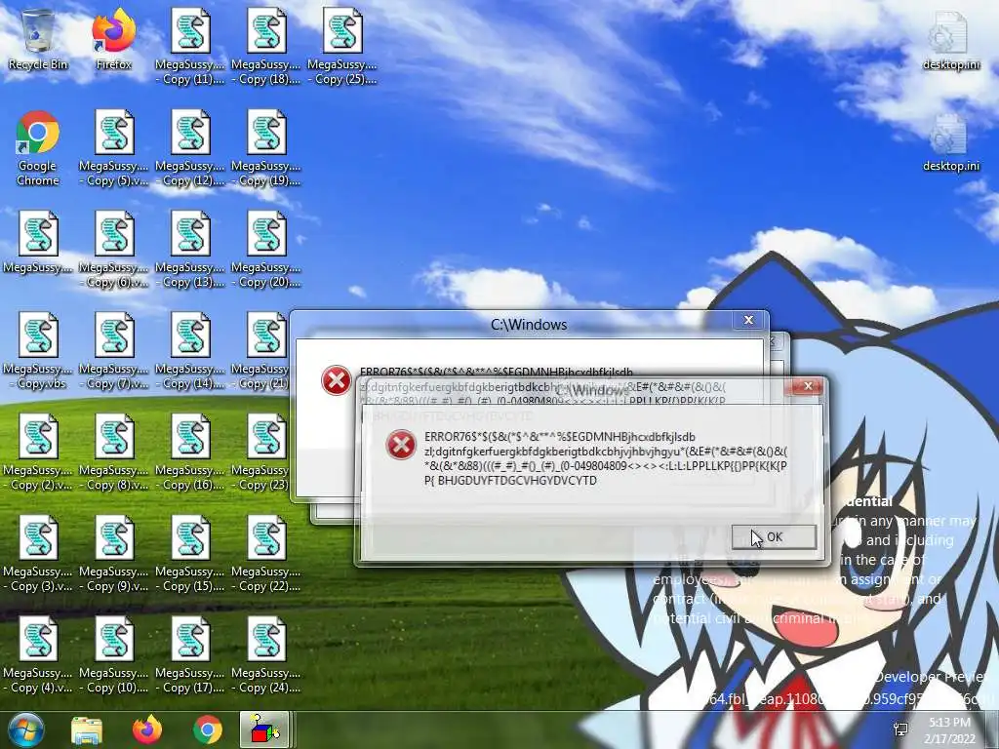
Task: Click the network icon in the system tray
Action: point(900,729)
